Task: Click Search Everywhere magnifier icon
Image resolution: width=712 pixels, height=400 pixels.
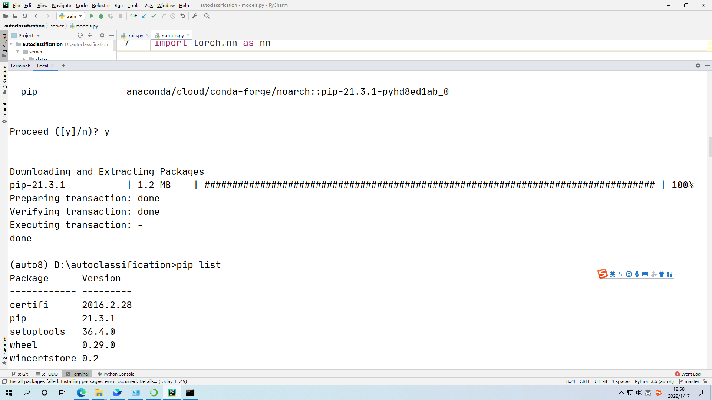Action: [207, 16]
